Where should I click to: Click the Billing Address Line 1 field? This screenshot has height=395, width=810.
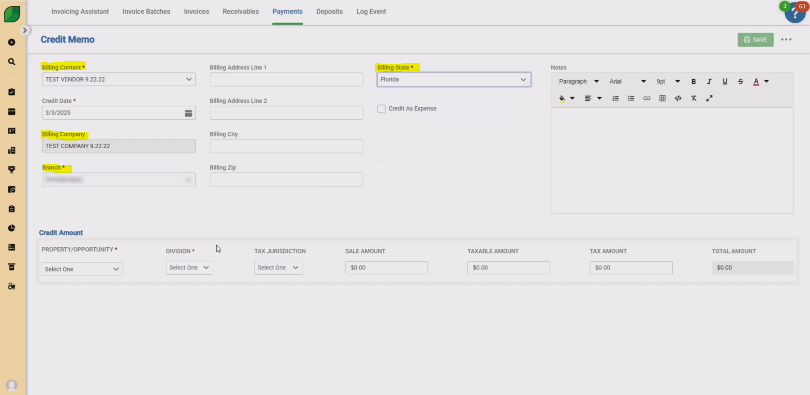tap(286, 79)
